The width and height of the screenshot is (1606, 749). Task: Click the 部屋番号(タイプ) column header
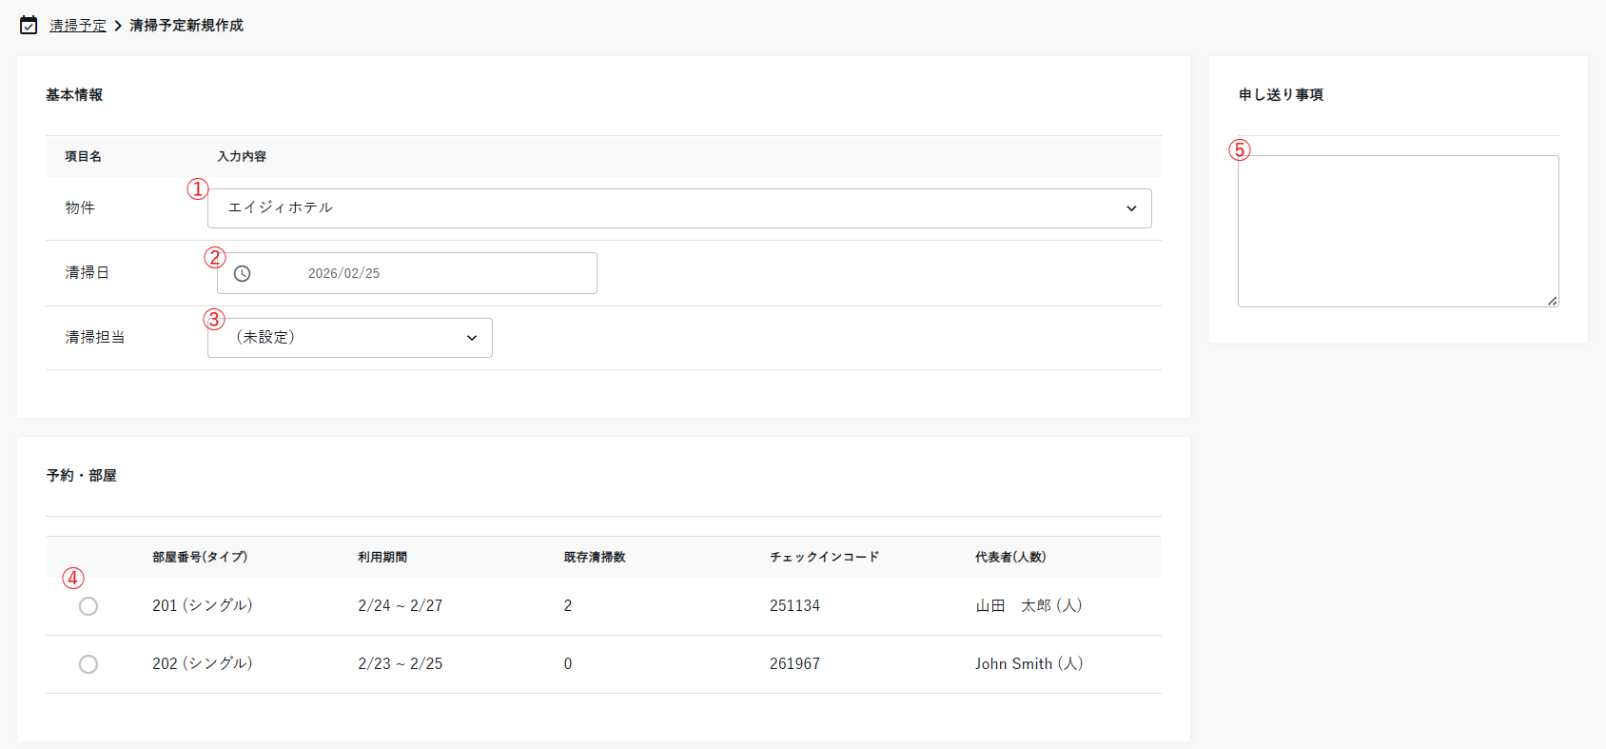tap(200, 558)
